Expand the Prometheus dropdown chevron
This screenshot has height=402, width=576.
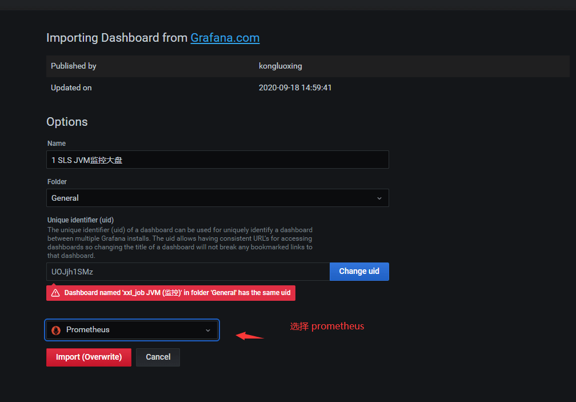point(208,331)
